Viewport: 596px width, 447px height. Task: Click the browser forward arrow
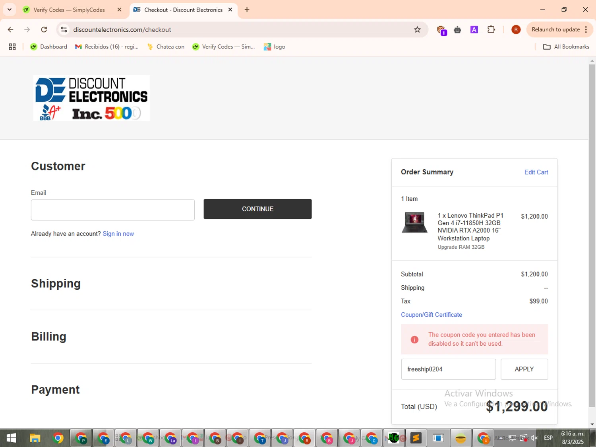tap(27, 29)
